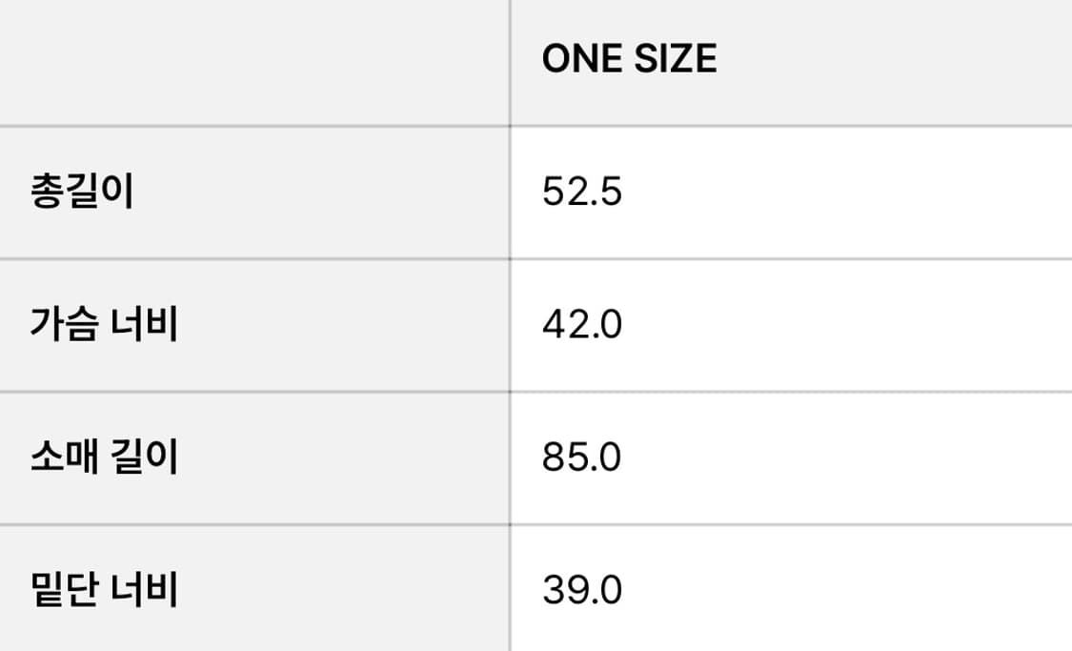The width and height of the screenshot is (1072, 651).
Task: Select the 소매 길이 row label
Action: [104, 458]
